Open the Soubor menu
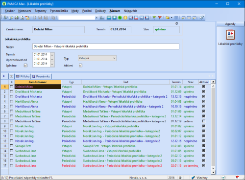Viewport: 245px width, 180px height. click(10, 11)
